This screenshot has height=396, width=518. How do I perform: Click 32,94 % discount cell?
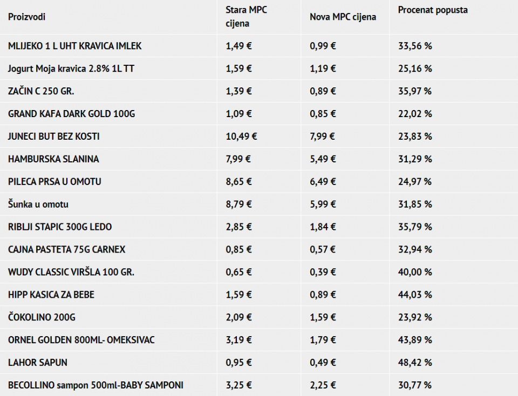point(414,250)
